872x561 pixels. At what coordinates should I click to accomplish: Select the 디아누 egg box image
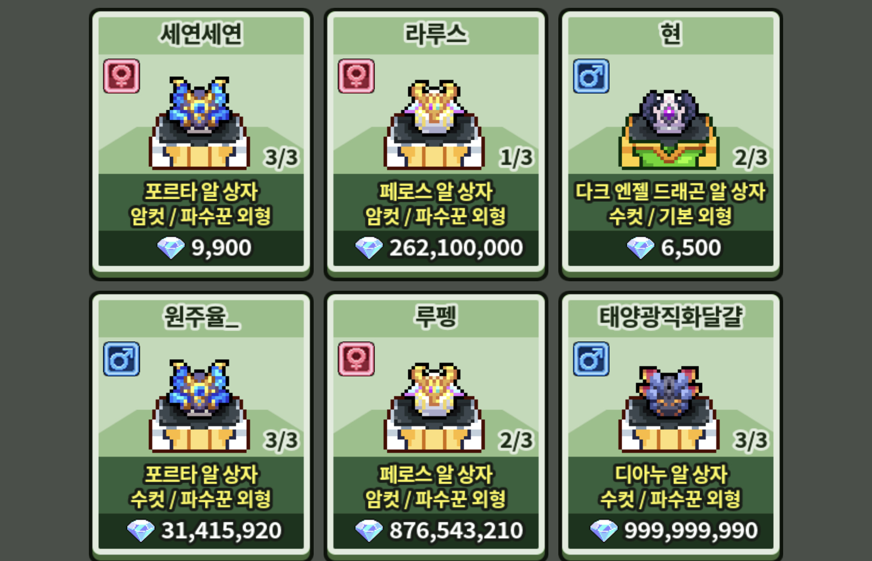pos(669,409)
